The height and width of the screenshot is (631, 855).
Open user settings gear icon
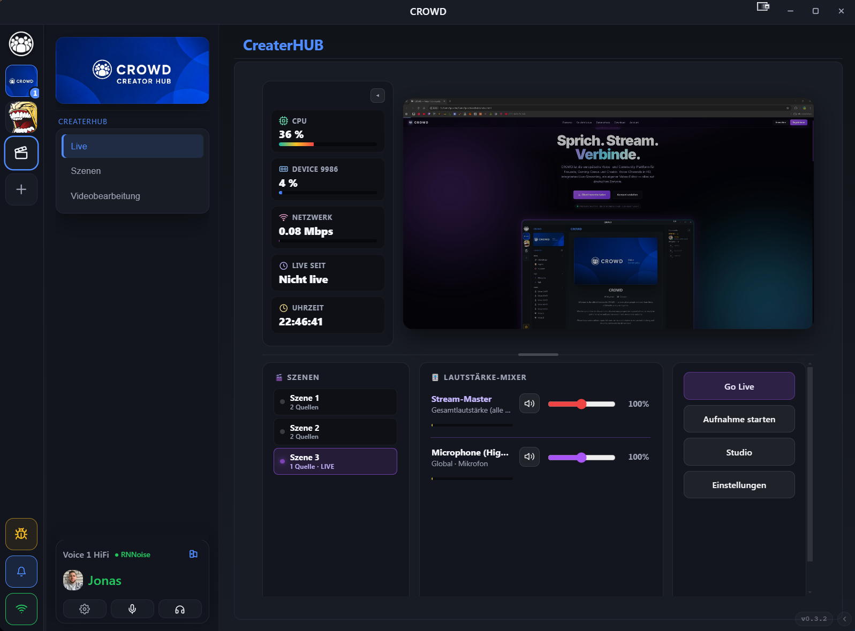click(85, 609)
